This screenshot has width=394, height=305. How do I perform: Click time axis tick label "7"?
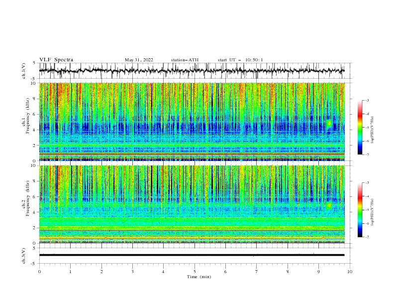[257, 272]
